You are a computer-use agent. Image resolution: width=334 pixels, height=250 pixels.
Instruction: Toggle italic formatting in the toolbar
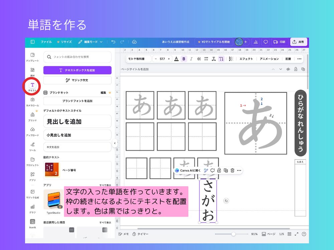(x=191, y=59)
